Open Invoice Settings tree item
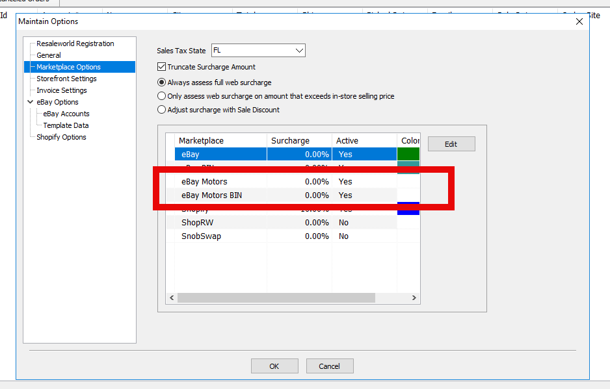This screenshot has height=389, width=610. point(62,90)
